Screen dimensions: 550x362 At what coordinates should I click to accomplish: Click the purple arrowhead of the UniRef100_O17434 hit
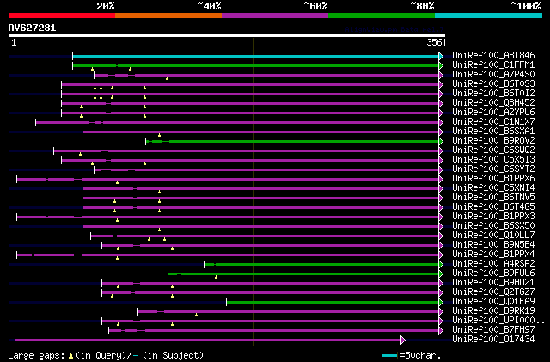pos(403,340)
